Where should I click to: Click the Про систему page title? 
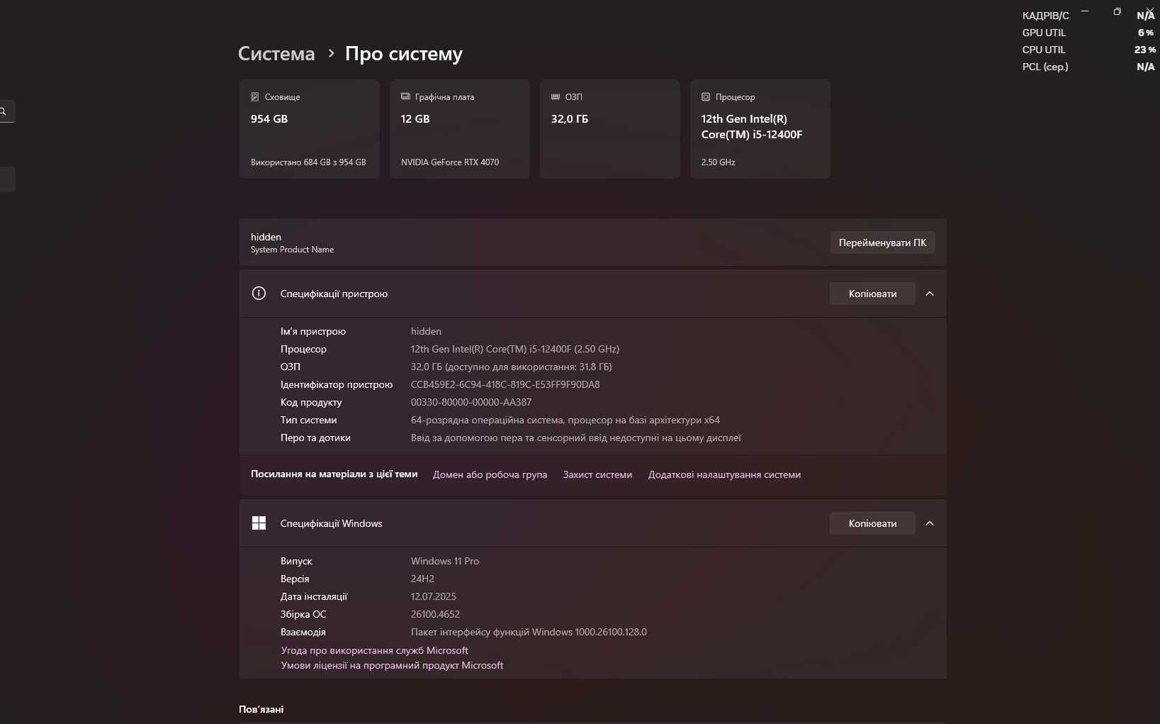[404, 54]
